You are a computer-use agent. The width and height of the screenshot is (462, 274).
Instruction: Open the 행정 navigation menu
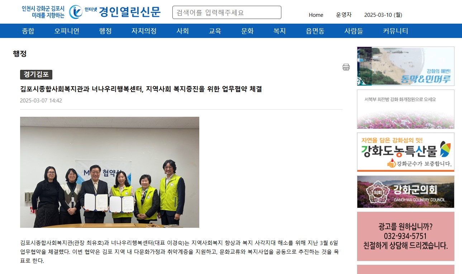pyautogui.click(x=105, y=31)
